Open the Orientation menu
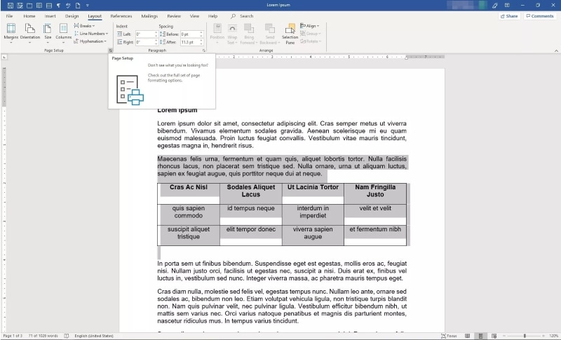This screenshot has height=340, width=561. coord(30,34)
